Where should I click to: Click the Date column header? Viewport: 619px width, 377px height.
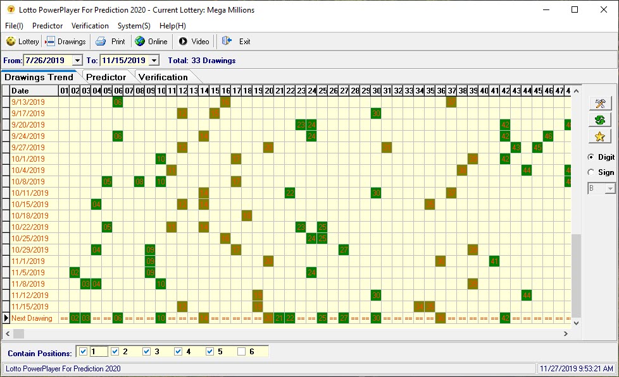34,90
